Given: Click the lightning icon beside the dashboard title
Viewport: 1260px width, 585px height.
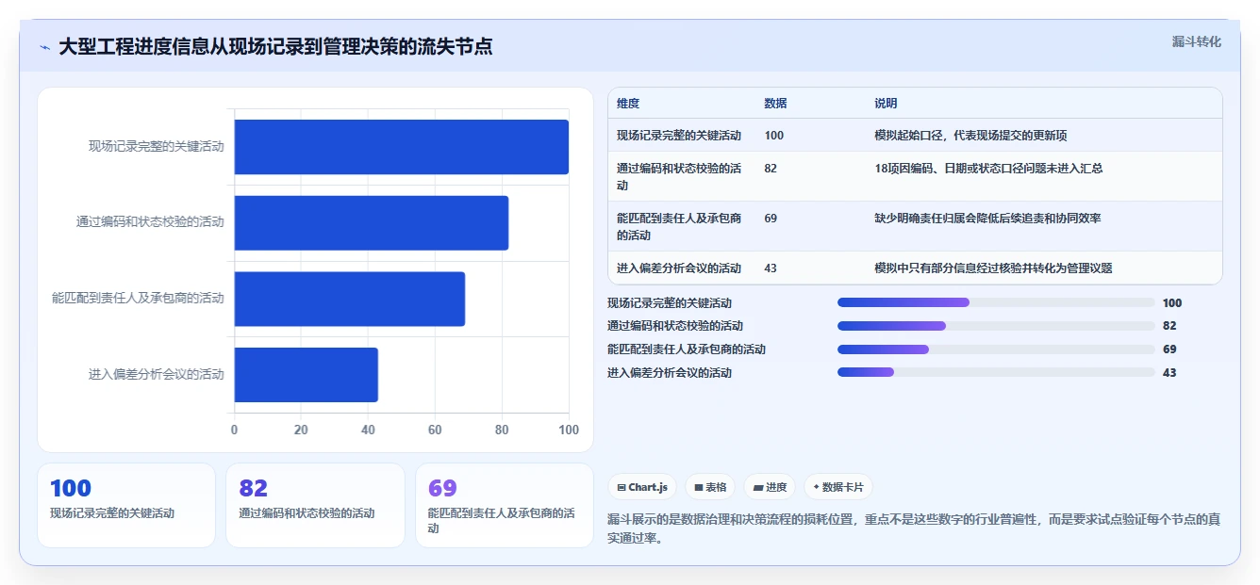Looking at the screenshot, I should pos(44,47).
